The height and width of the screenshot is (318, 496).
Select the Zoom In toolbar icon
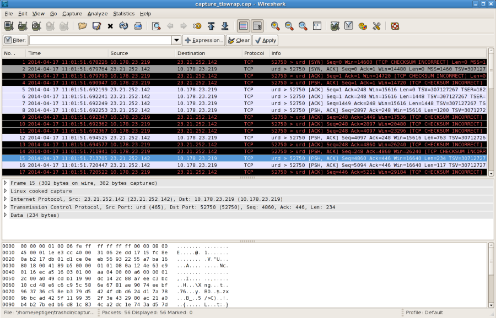tap(274, 25)
